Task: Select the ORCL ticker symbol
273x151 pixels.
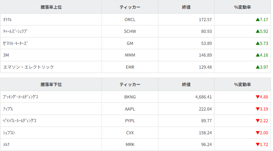Action: pyautogui.click(x=130, y=20)
